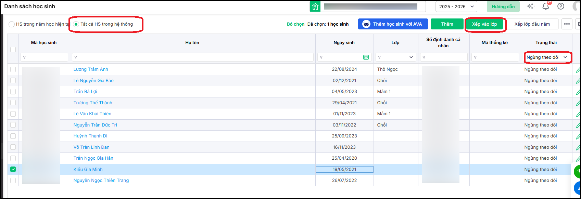Viewport: 581px width, 199px height.
Task: Click edit pencil for Lê Nguyễn Gia Bảo
Action: point(578,81)
